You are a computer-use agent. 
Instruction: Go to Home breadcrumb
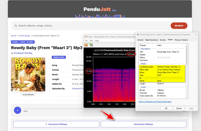pos(14,36)
